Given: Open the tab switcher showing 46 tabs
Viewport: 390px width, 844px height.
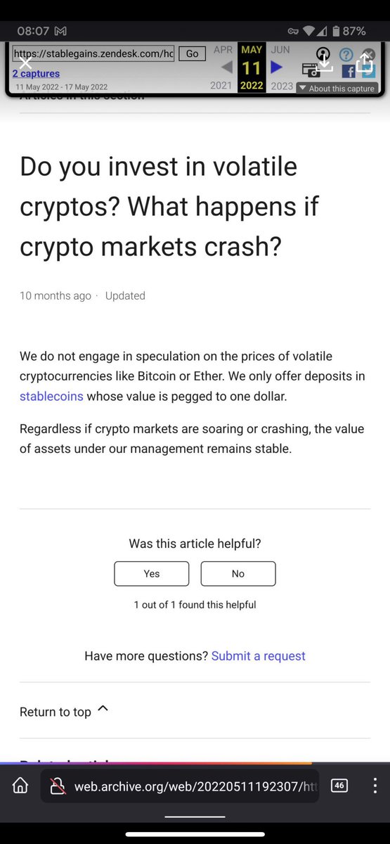Looking at the screenshot, I should tap(339, 785).
